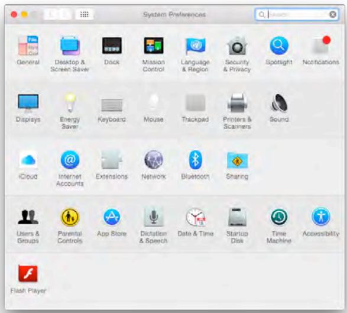Open Sharing preferences

[237, 160]
